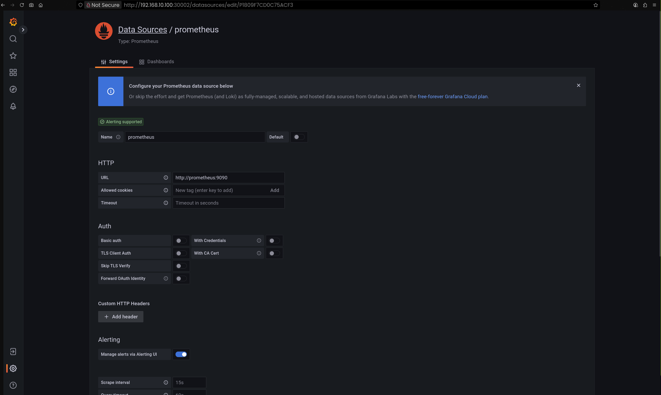Open the Dashboards grid icon in sidebar
661x395 pixels.
13,72
